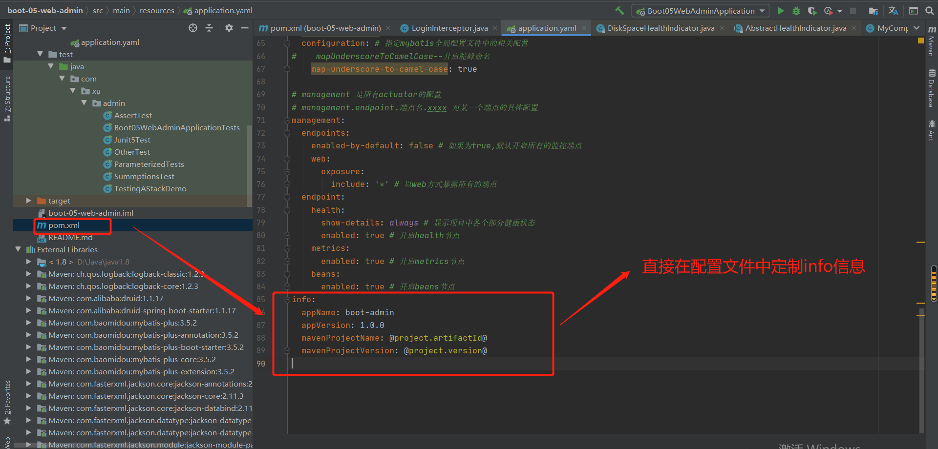Switch to the MyComp tab
The width and height of the screenshot is (938, 449).
(x=887, y=28)
